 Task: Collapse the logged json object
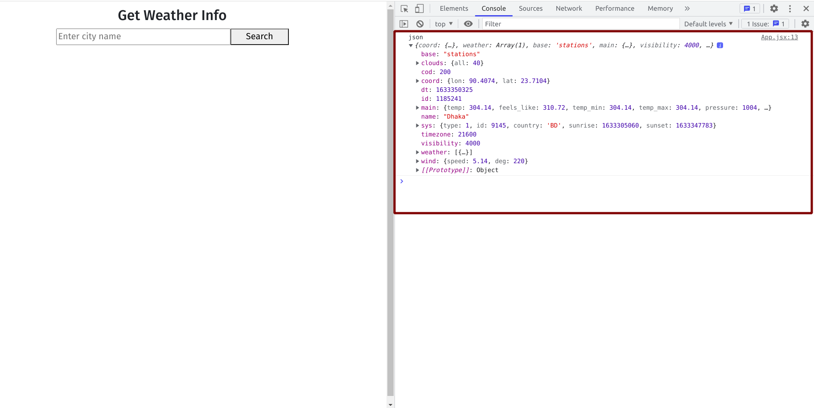tap(411, 45)
